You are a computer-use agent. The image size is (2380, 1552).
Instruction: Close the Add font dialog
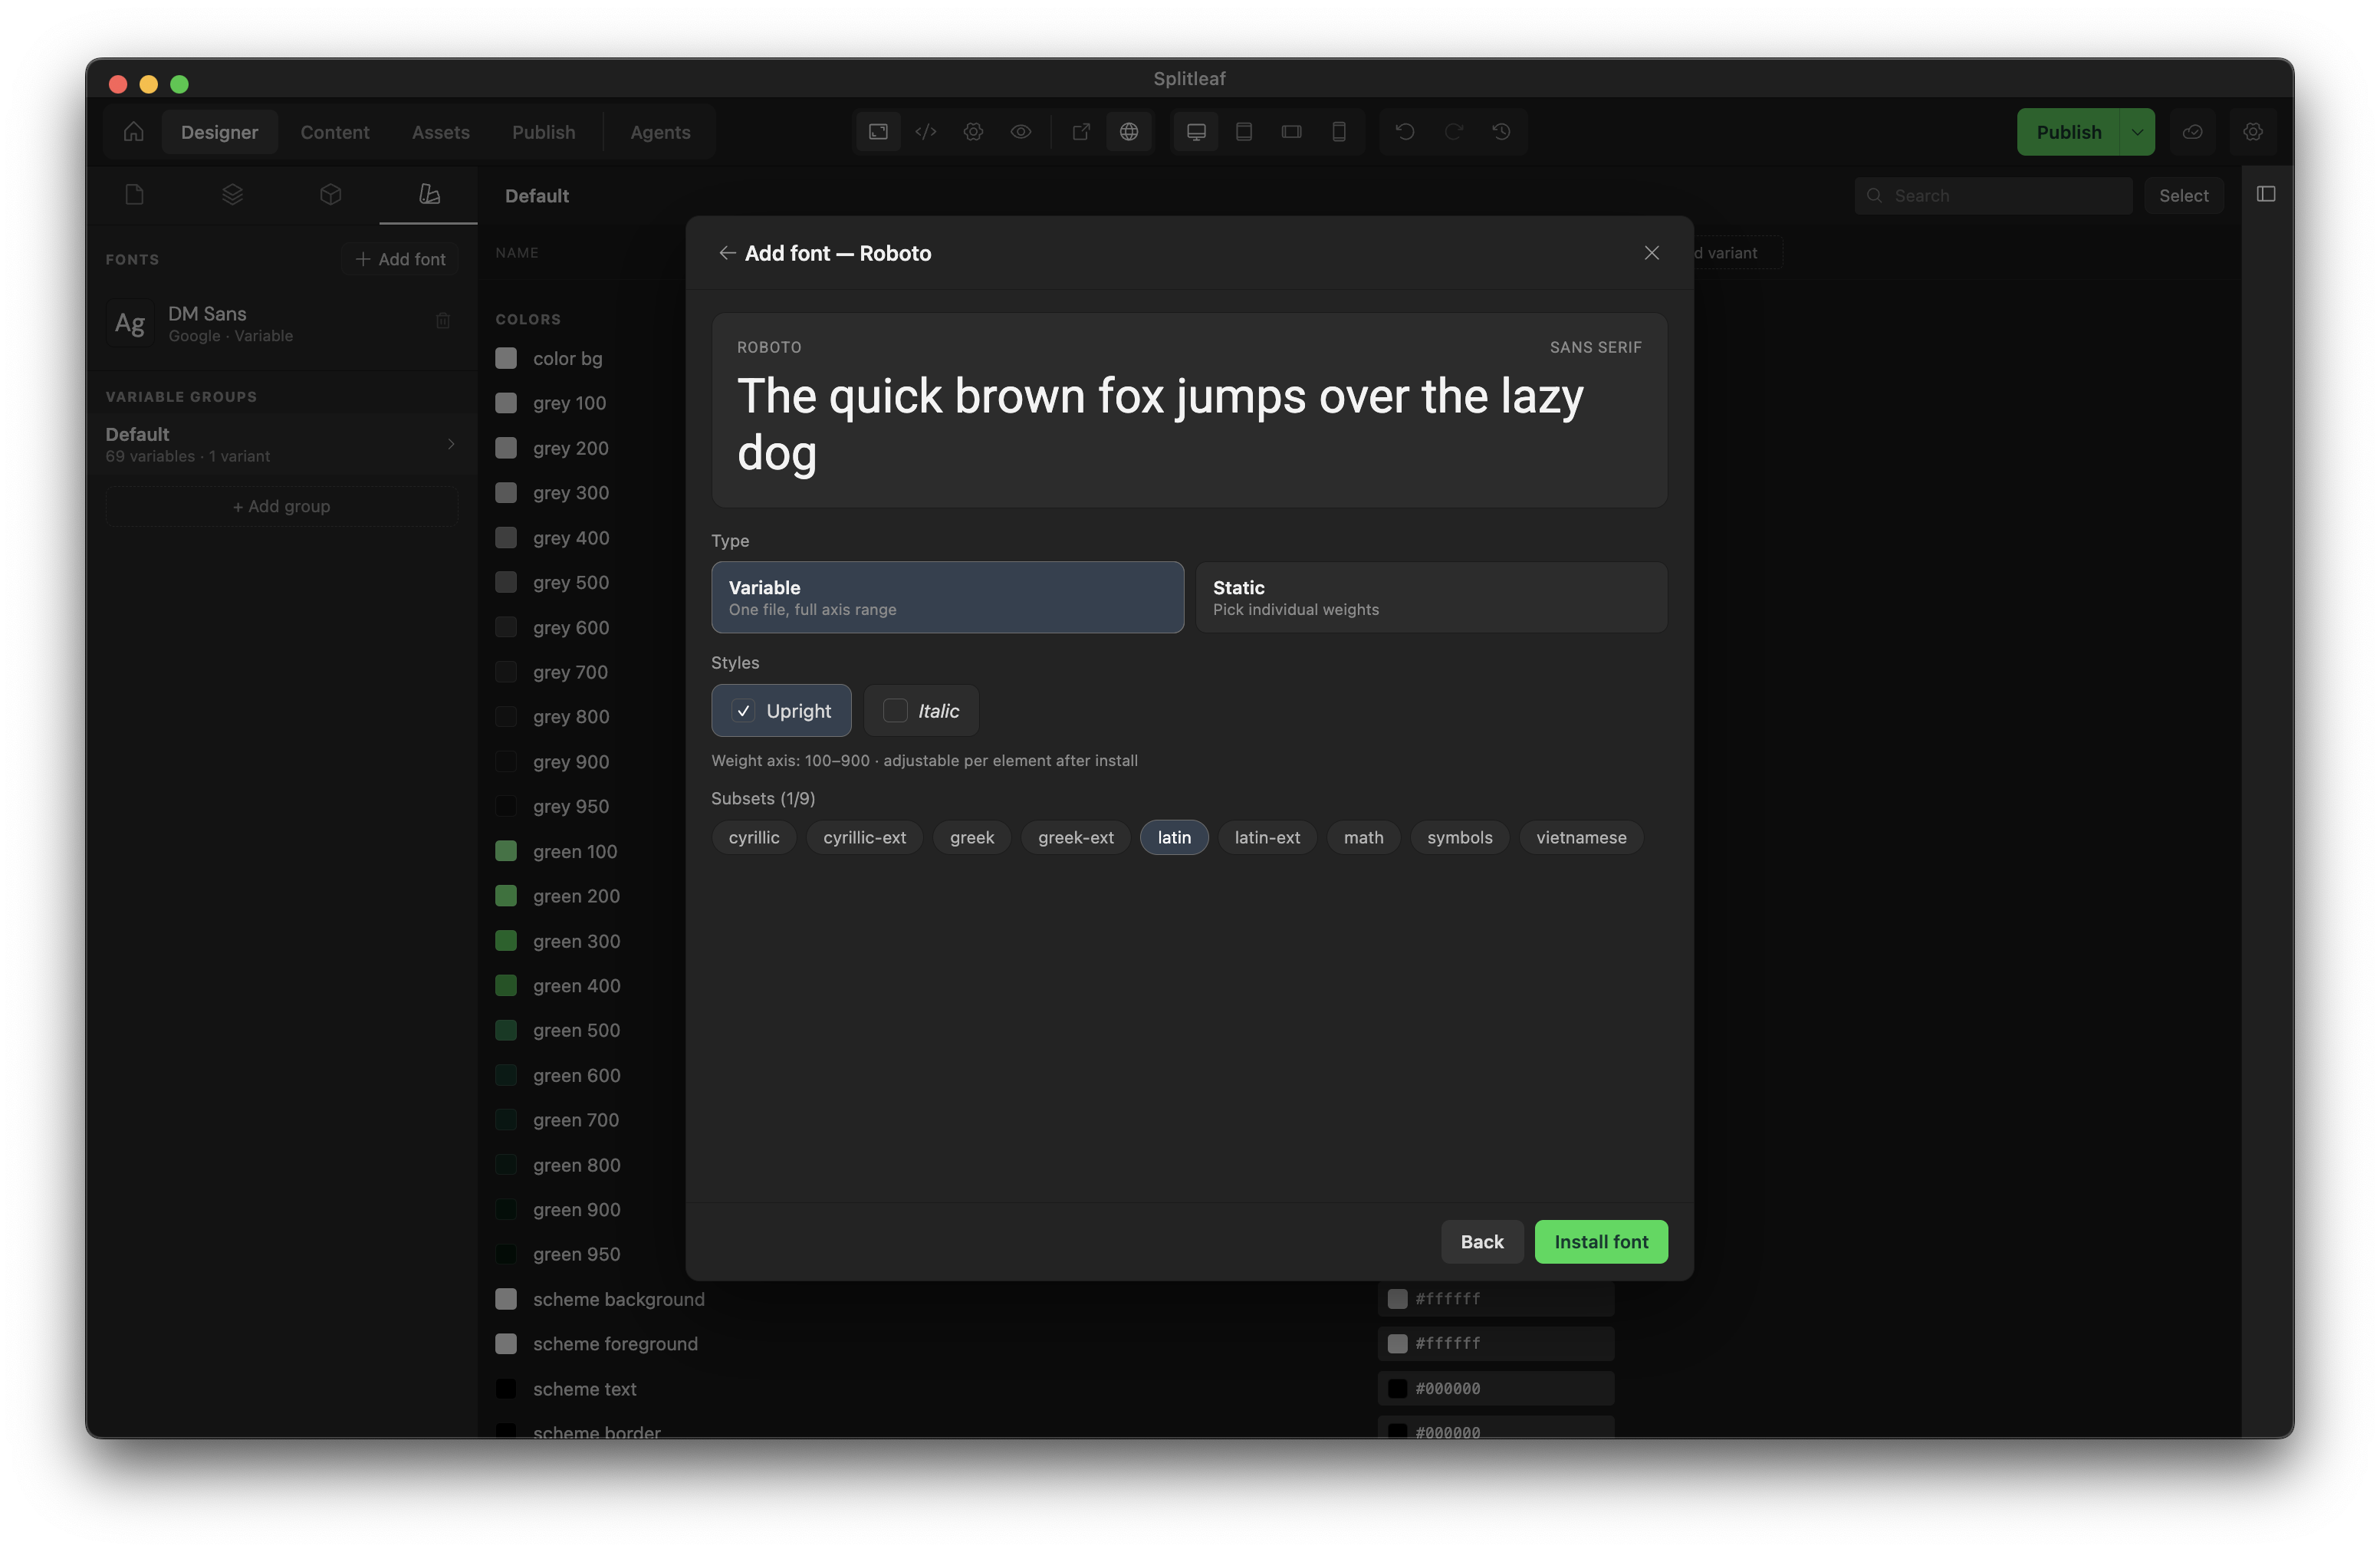1651,253
